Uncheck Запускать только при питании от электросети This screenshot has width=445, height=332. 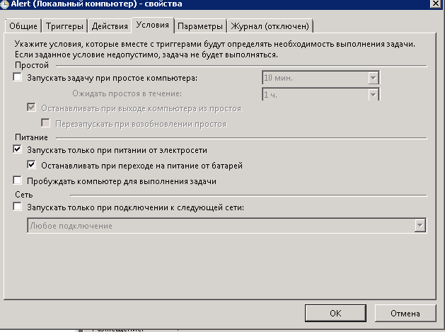pyautogui.click(x=18, y=150)
